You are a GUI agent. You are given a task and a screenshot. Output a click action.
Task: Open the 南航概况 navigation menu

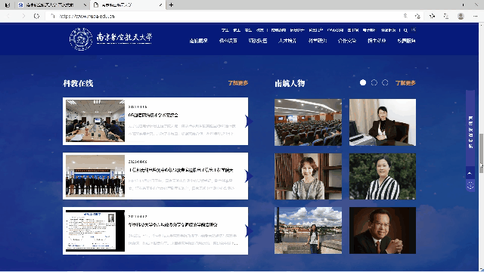coord(198,41)
